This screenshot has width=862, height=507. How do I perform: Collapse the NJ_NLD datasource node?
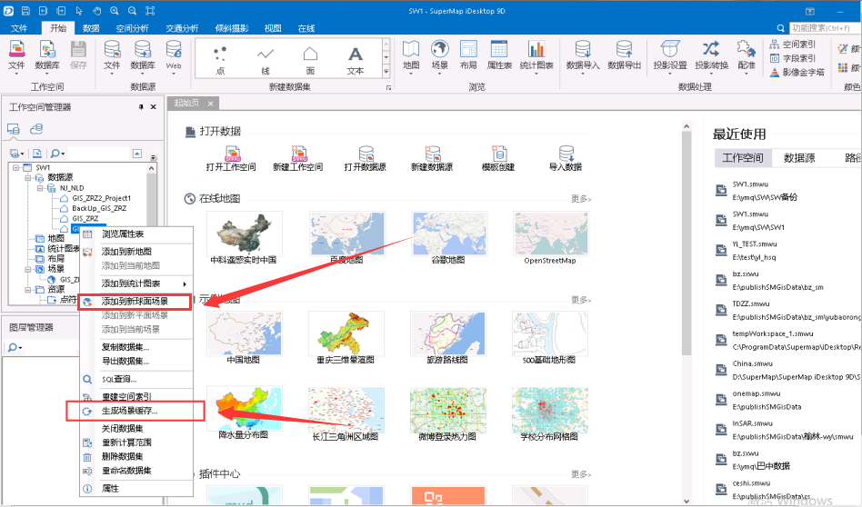tap(40, 188)
